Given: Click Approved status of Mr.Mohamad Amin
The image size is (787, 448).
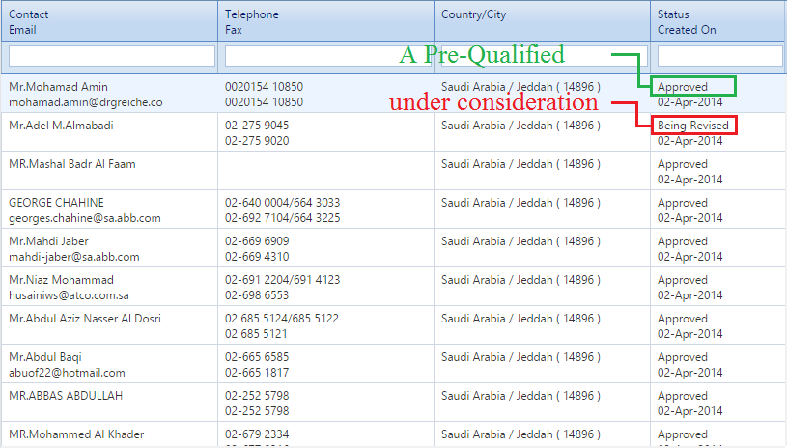Looking at the screenshot, I should coord(683,87).
